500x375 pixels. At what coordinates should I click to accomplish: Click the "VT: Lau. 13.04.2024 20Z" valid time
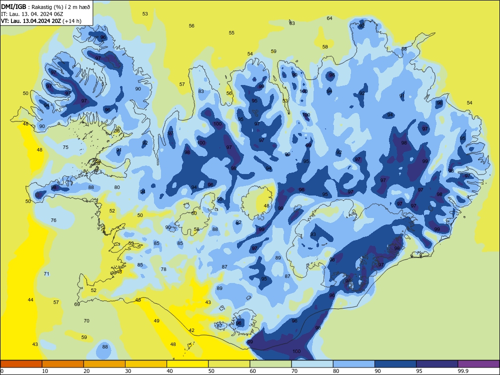pos(31,21)
